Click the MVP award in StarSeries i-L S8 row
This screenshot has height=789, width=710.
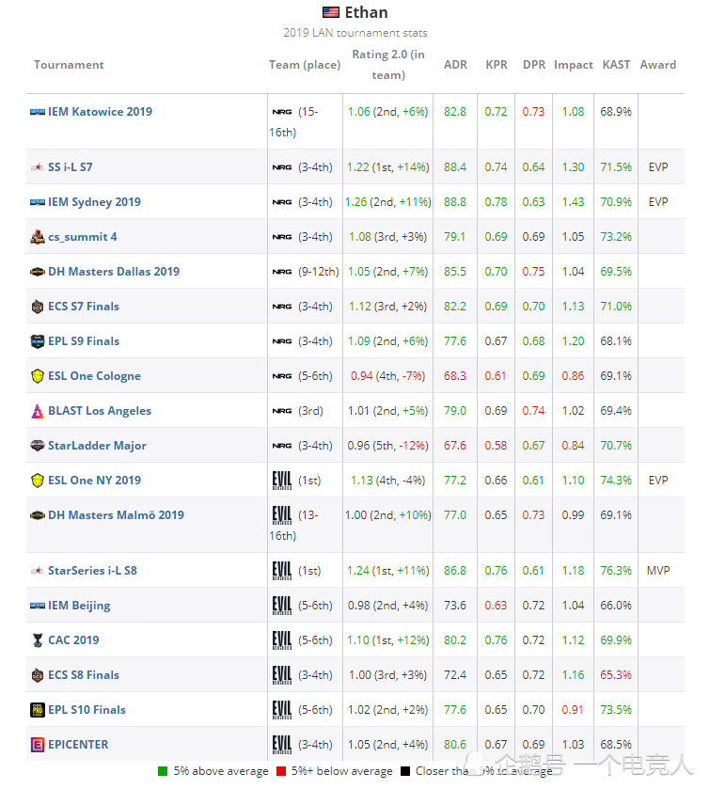click(658, 571)
